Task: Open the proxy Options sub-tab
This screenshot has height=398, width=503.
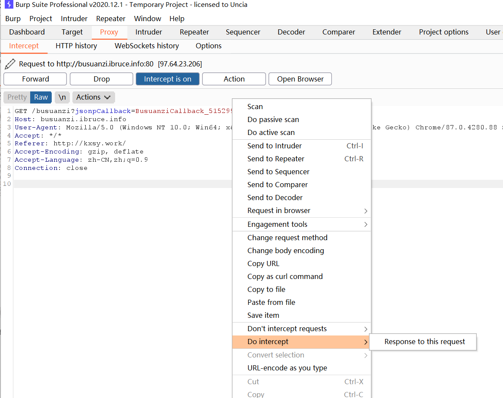Action: coord(209,46)
